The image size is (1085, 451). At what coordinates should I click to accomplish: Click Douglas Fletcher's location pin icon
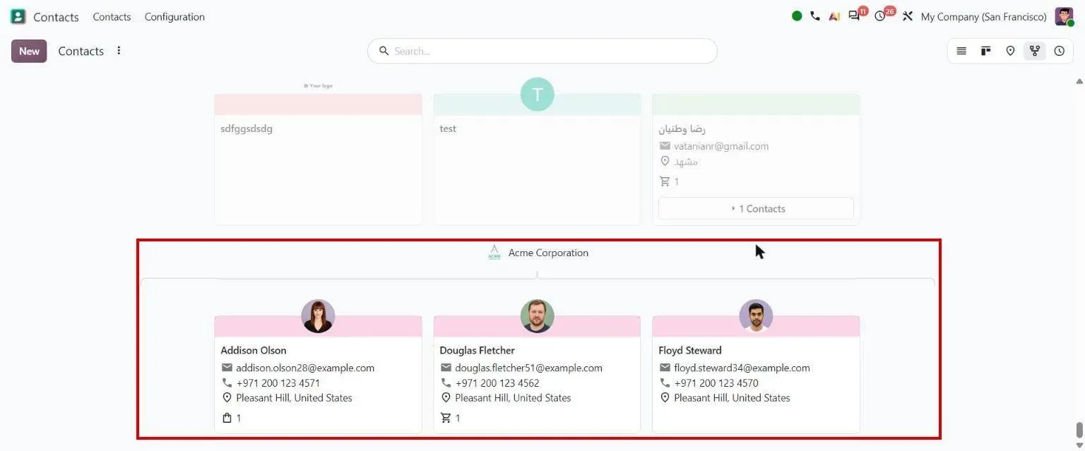[446, 398]
